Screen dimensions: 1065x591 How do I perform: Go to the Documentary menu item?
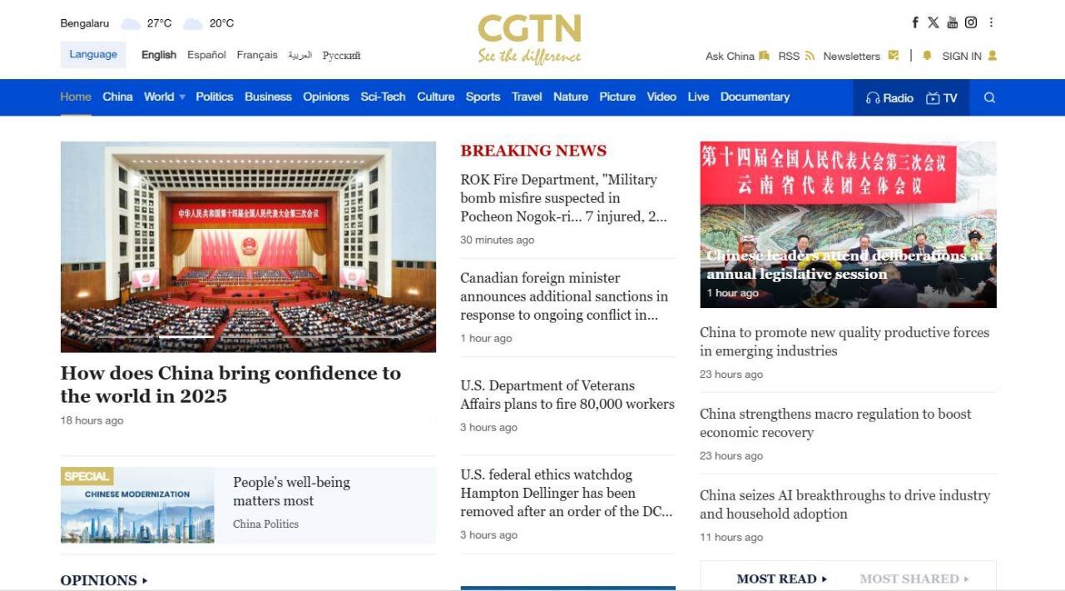click(x=755, y=97)
